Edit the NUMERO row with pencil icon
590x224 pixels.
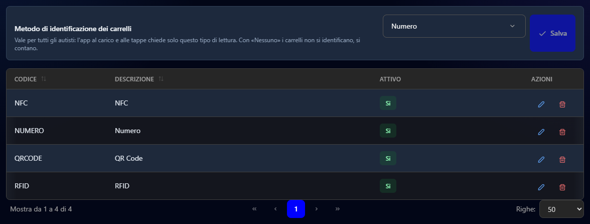click(x=541, y=132)
